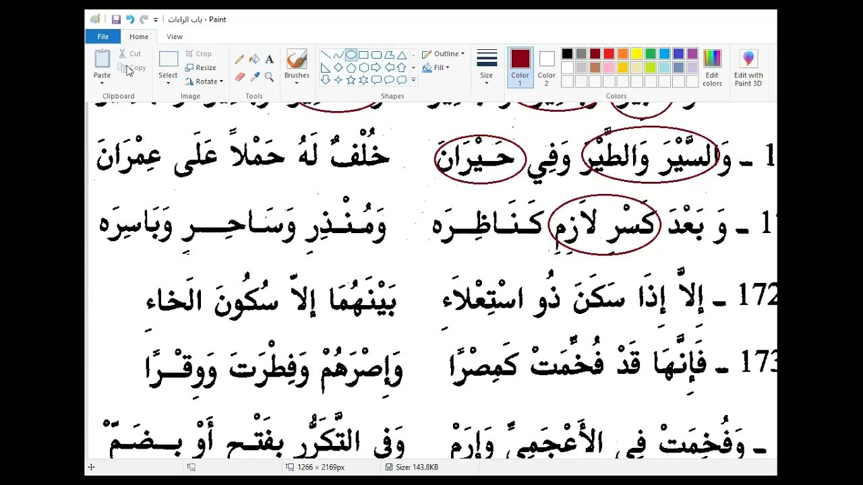
Task: Choose the Oval callout shape
Action: 389,80
